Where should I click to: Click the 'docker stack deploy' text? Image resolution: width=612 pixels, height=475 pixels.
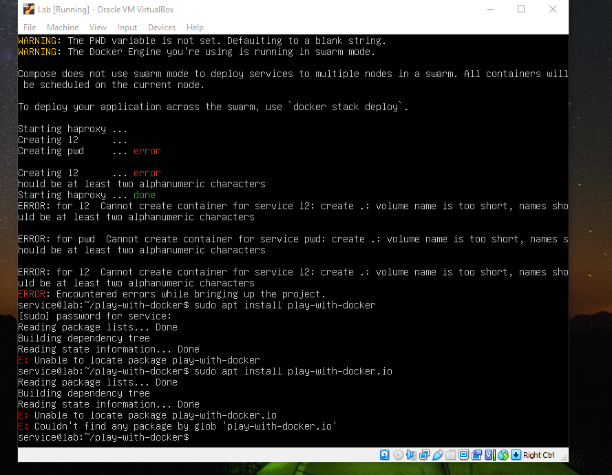pyautogui.click(x=345, y=107)
